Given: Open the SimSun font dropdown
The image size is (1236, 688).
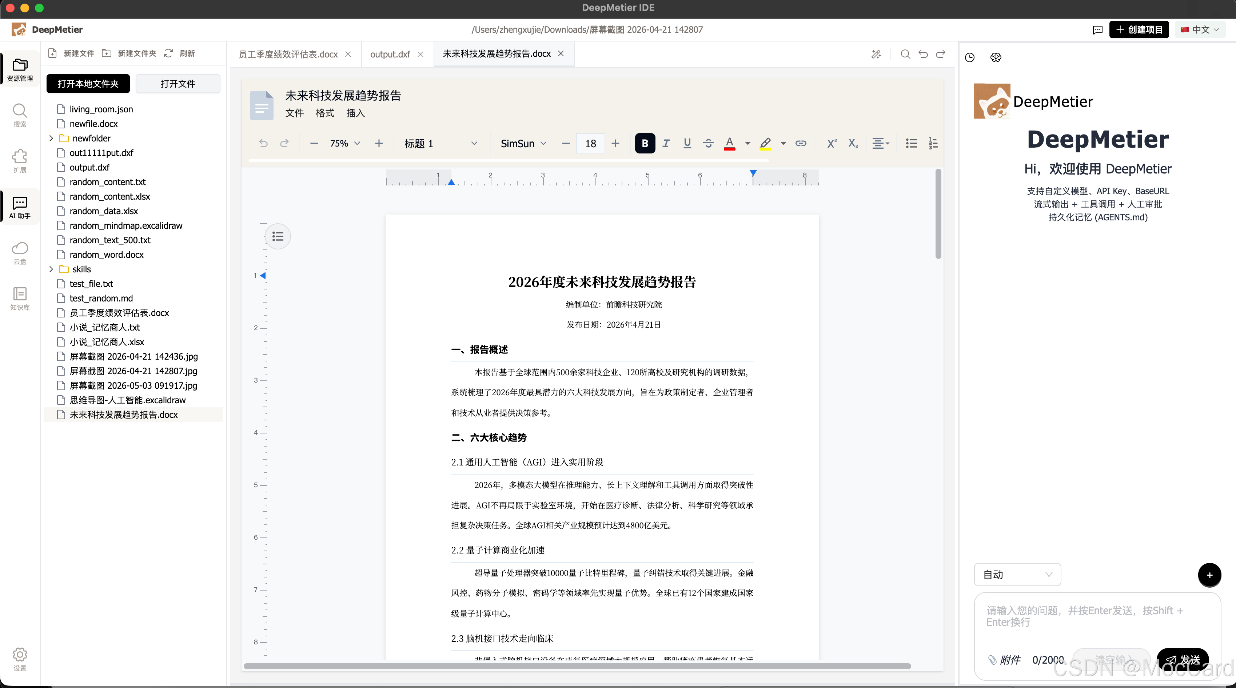Looking at the screenshot, I should tap(523, 143).
